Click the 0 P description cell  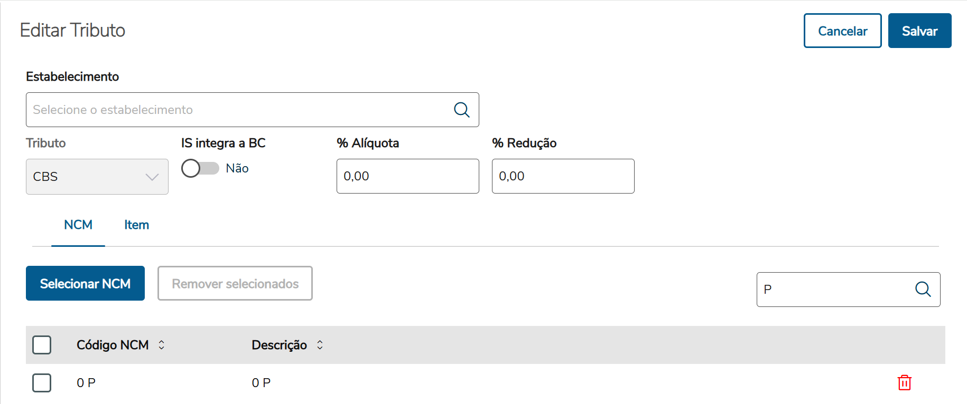[x=261, y=383]
